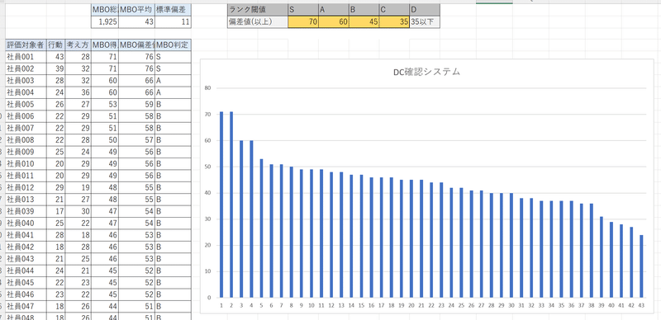
Task: Select the 社員013 name cell
Action: (x=26, y=199)
